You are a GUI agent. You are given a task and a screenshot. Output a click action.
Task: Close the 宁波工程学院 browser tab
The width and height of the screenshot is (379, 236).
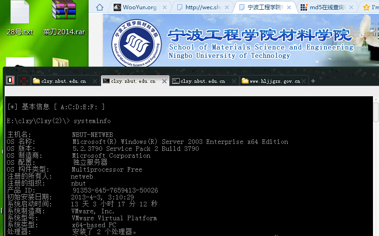tap(289, 7)
